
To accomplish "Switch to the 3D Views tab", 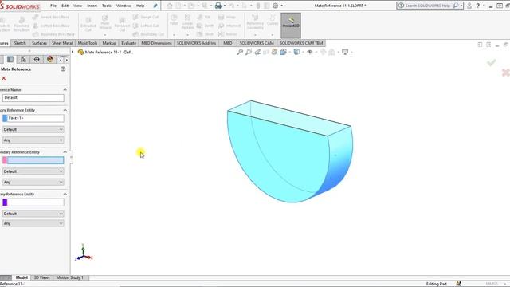I will coord(42,277).
